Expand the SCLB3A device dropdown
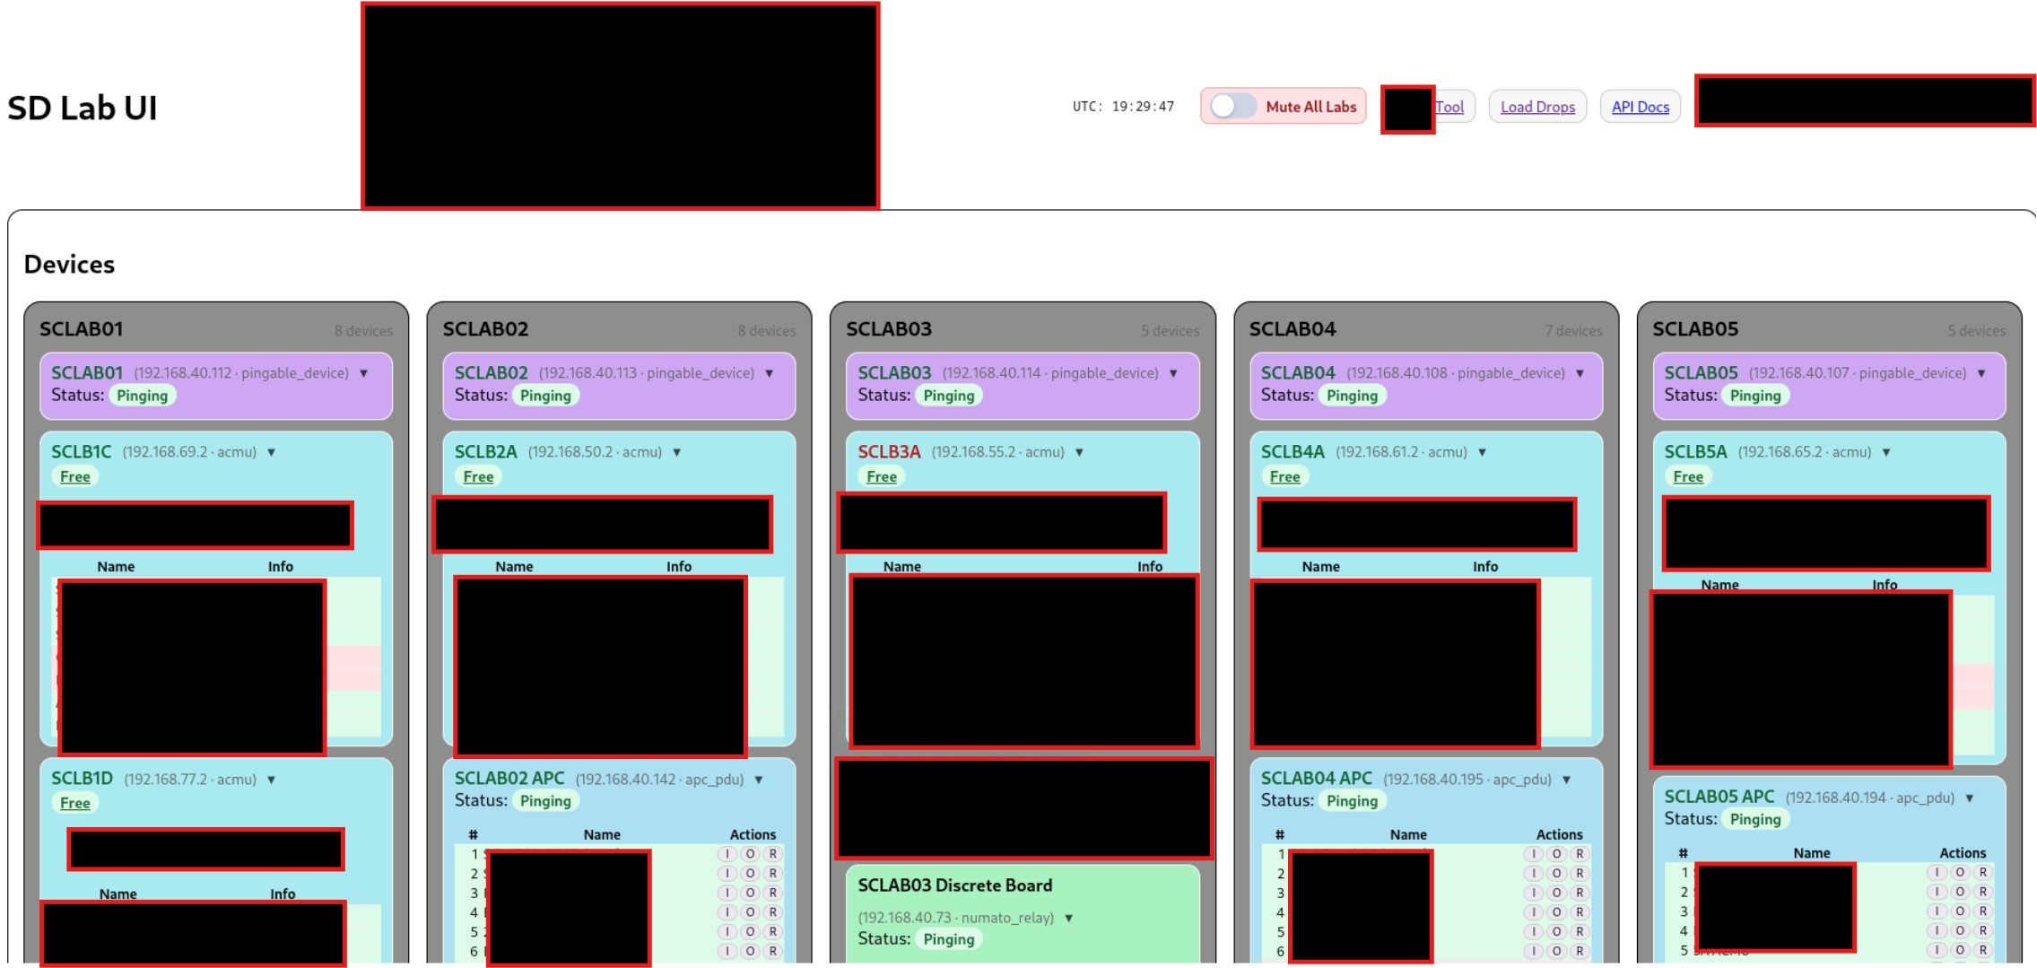This screenshot has width=2037, height=968. click(1080, 452)
